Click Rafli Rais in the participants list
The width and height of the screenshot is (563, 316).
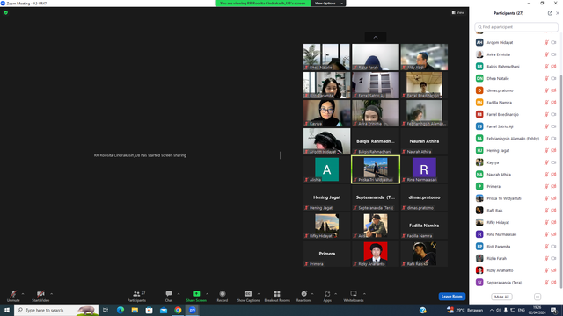pyautogui.click(x=494, y=211)
